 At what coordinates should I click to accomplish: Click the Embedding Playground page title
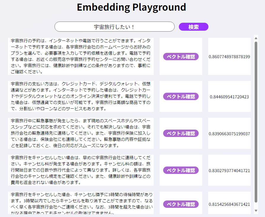point(131,7)
